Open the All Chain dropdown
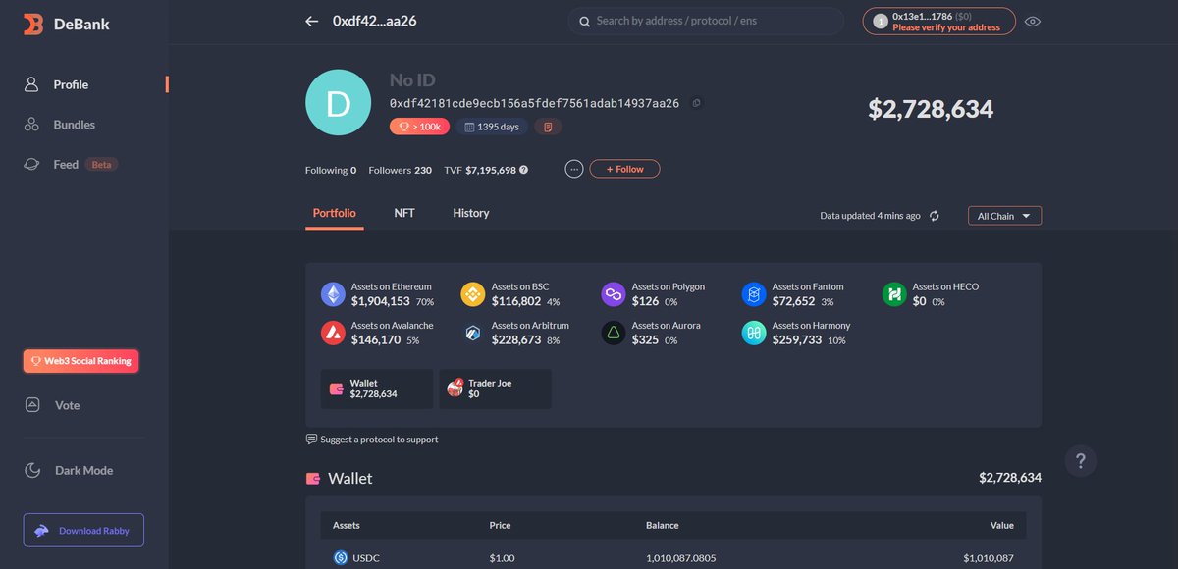 click(1004, 216)
